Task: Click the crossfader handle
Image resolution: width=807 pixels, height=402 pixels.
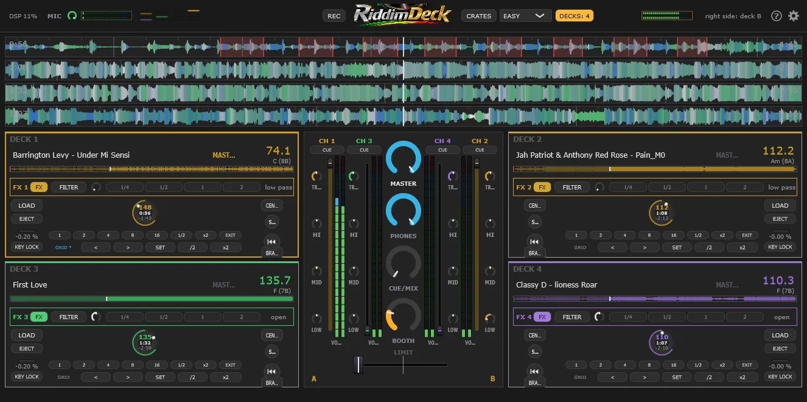Action: coord(358,365)
